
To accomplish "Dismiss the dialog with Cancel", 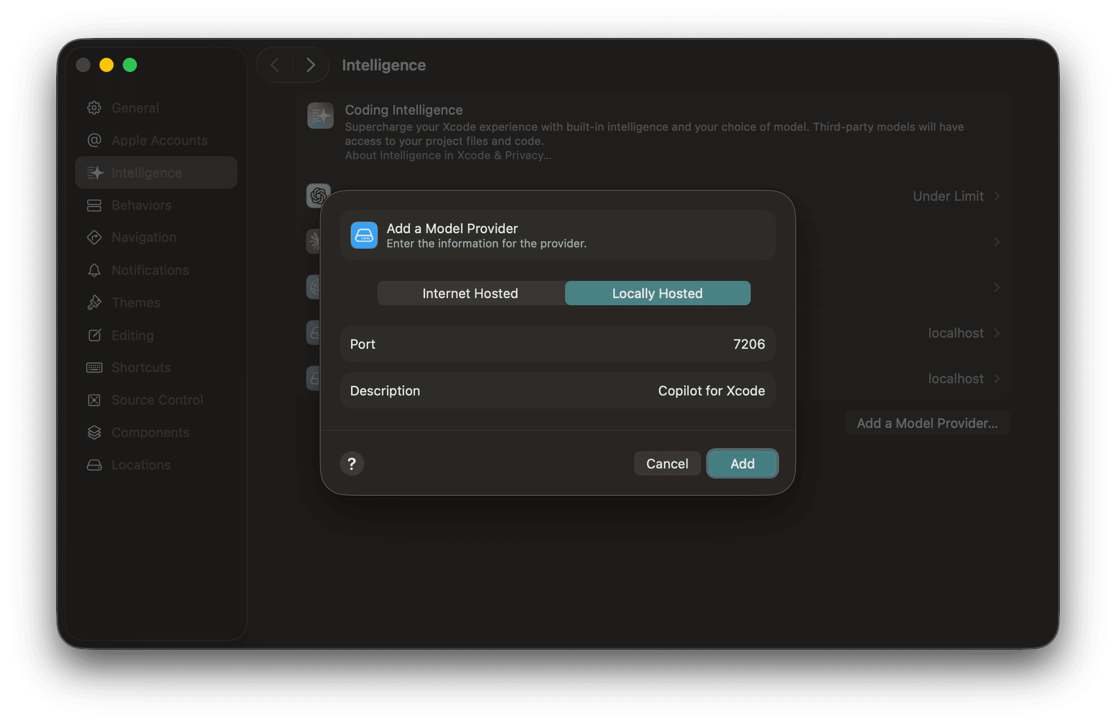I will click(x=667, y=463).
